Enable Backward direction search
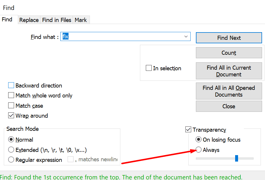Screen dimensions: 265x180 click(x=11, y=85)
